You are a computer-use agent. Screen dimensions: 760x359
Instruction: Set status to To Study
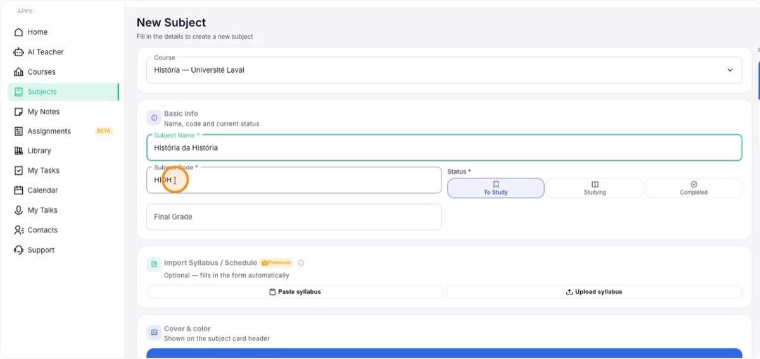coord(496,188)
